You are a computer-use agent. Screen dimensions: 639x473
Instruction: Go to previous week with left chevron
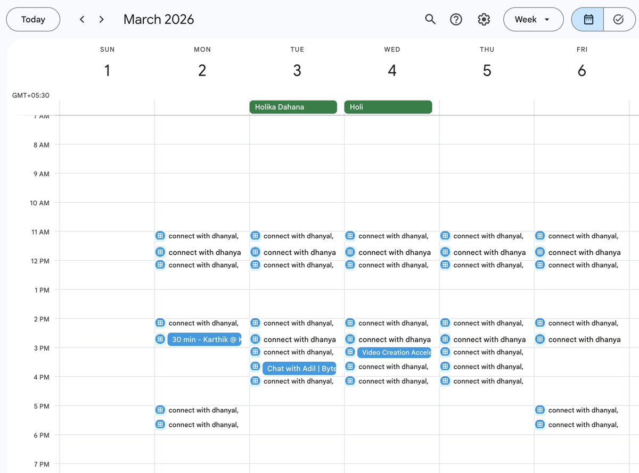(81, 19)
